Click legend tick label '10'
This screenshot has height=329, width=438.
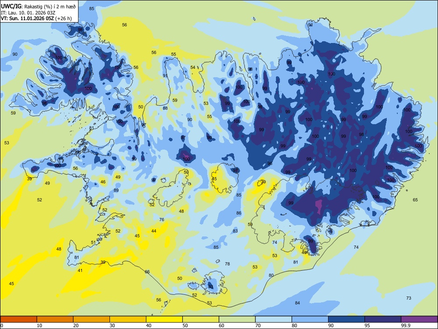coord(39,325)
